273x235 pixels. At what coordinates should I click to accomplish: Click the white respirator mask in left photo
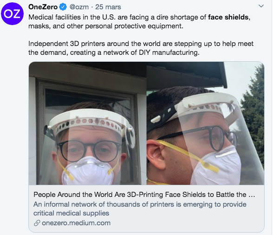pos(88,171)
